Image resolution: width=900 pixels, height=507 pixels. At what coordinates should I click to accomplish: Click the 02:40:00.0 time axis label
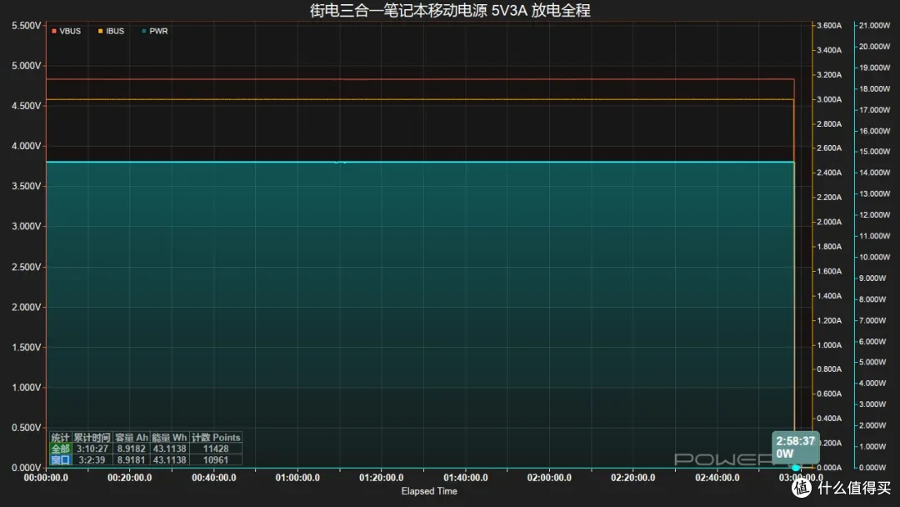(717, 478)
